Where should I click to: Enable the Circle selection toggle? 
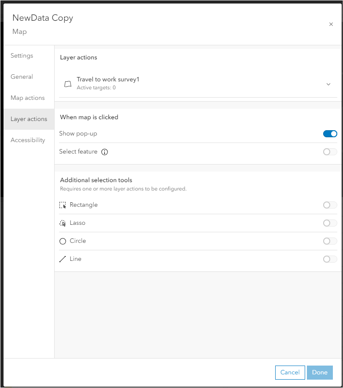[x=330, y=241]
